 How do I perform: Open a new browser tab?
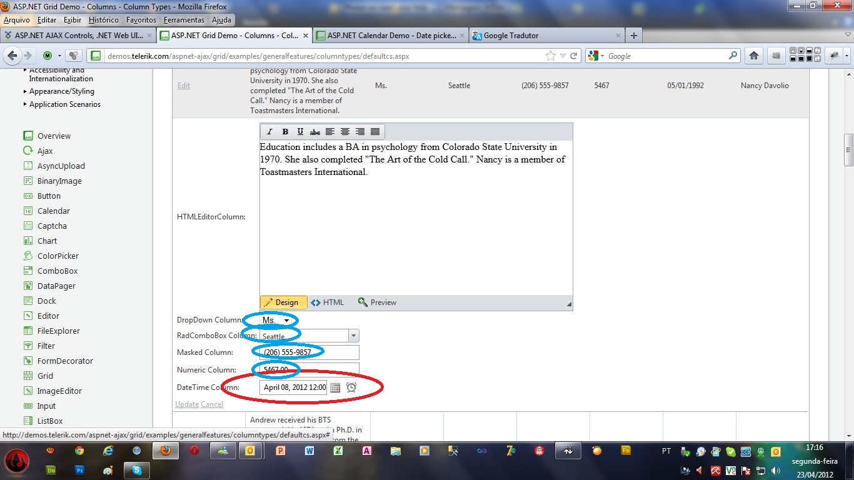634,36
